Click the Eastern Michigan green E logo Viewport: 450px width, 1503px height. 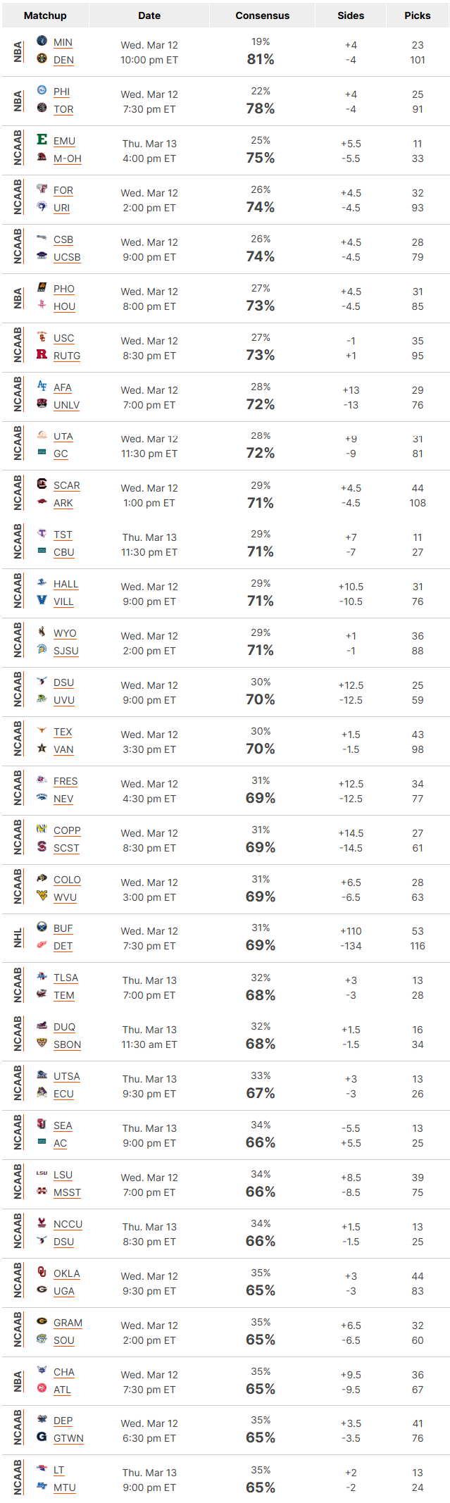click(42, 139)
